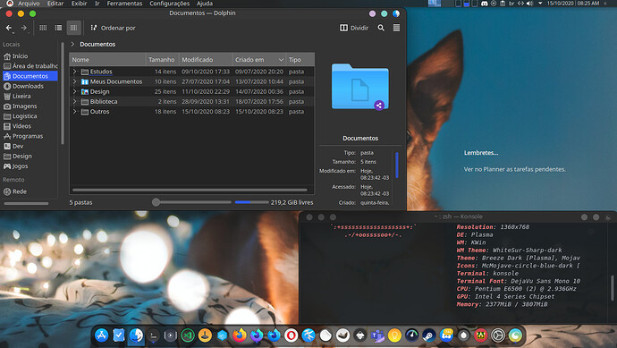Click the Konsole window vertical scrollbar
Viewport: 617px width, 348px height.
(x=613, y=288)
